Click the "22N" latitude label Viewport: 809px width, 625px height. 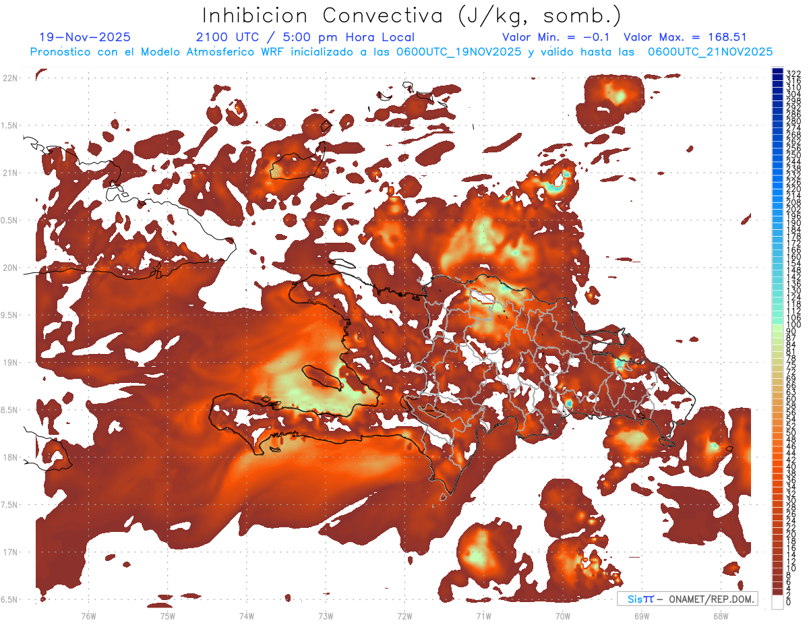(x=10, y=78)
